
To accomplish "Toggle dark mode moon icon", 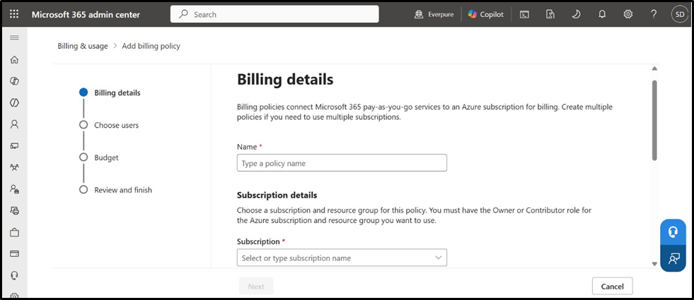I will [x=575, y=14].
